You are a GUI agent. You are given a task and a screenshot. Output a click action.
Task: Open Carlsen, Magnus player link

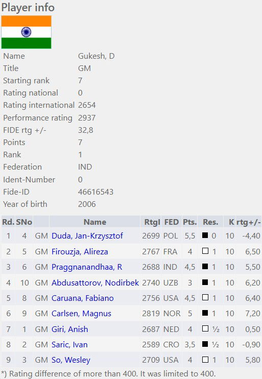pyautogui.click(x=81, y=314)
